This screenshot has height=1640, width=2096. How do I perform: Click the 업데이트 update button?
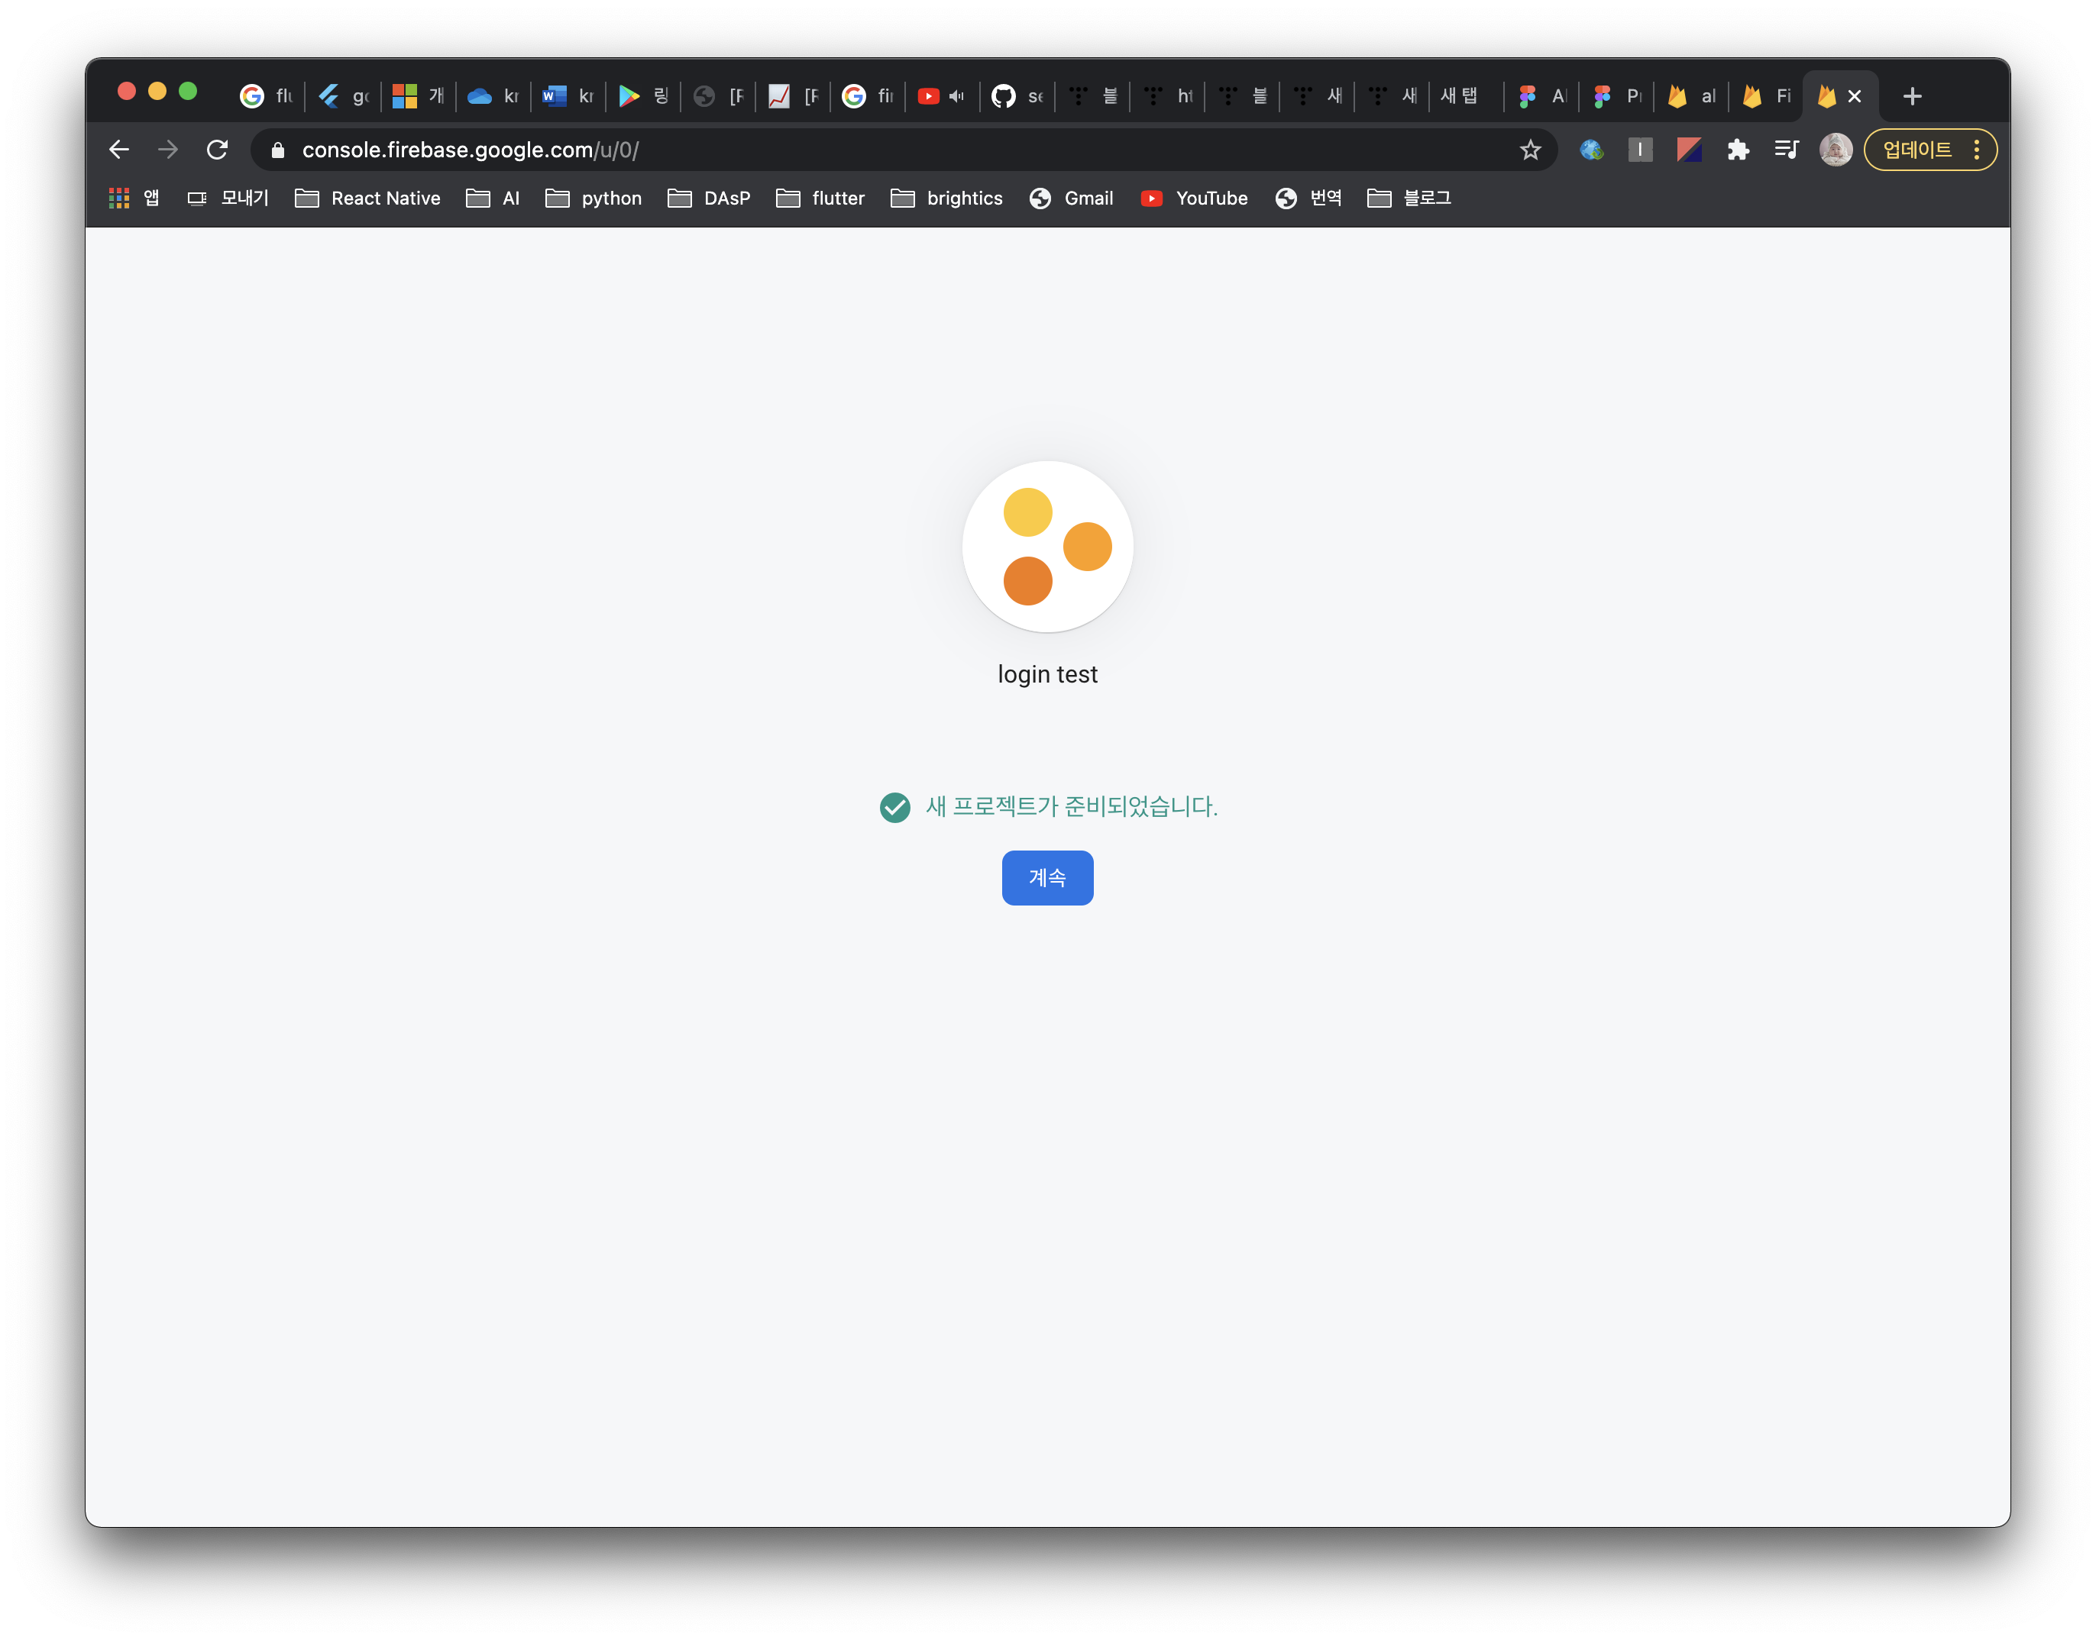(1917, 150)
